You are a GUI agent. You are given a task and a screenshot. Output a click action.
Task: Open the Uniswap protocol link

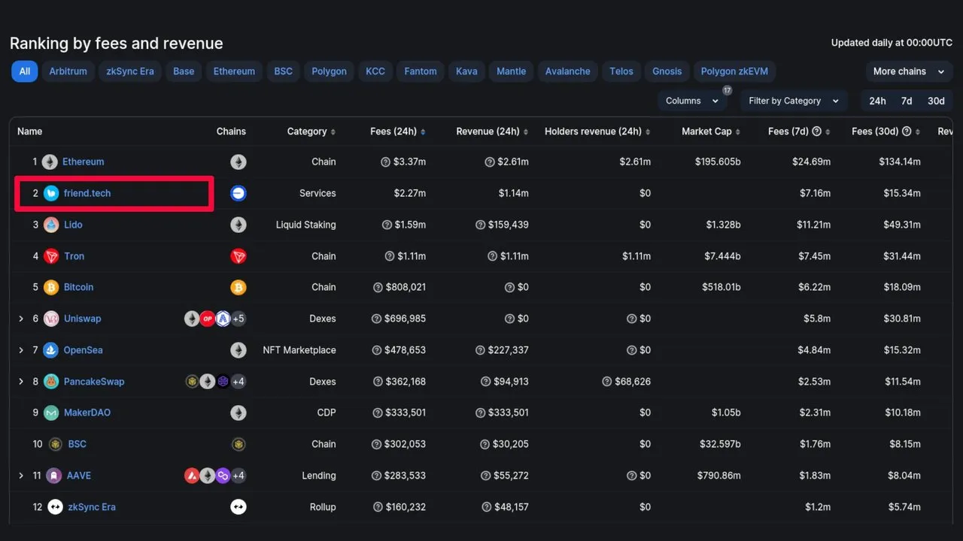82,319
